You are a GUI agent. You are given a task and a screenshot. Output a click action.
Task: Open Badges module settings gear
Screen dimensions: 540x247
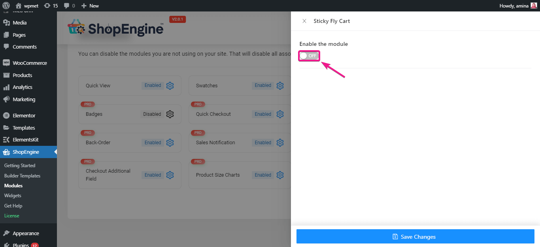coord(170,114)
